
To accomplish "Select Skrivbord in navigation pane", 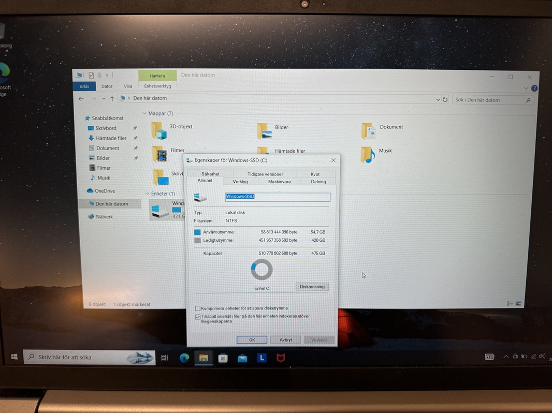I will (x=105, y=128).
